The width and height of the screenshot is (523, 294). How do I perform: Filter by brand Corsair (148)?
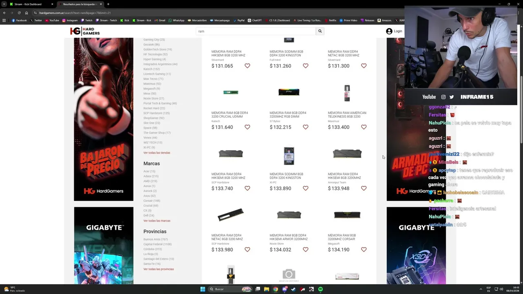152,201
